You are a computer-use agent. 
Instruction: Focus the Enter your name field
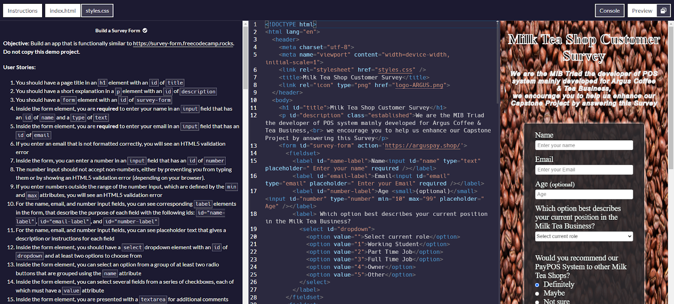584,145
